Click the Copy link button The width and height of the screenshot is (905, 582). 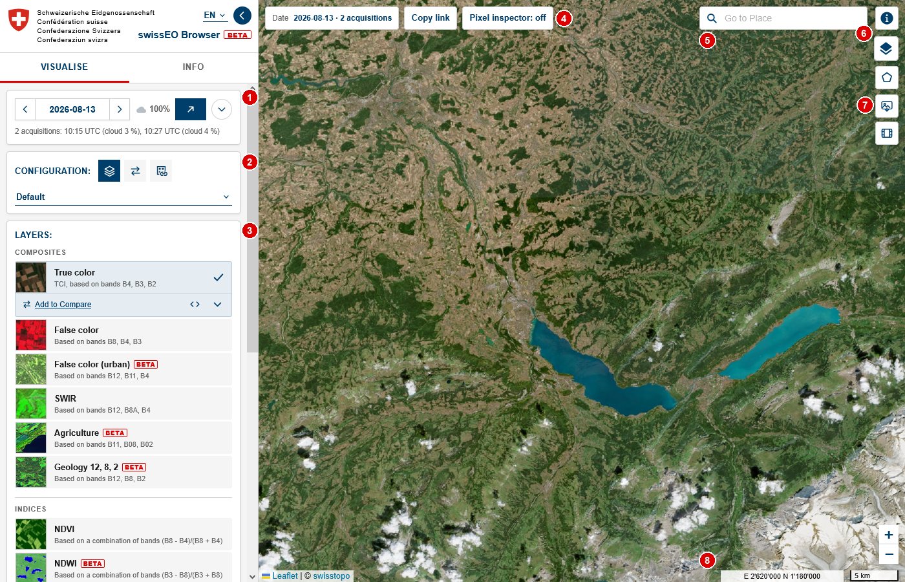(431, 18)
